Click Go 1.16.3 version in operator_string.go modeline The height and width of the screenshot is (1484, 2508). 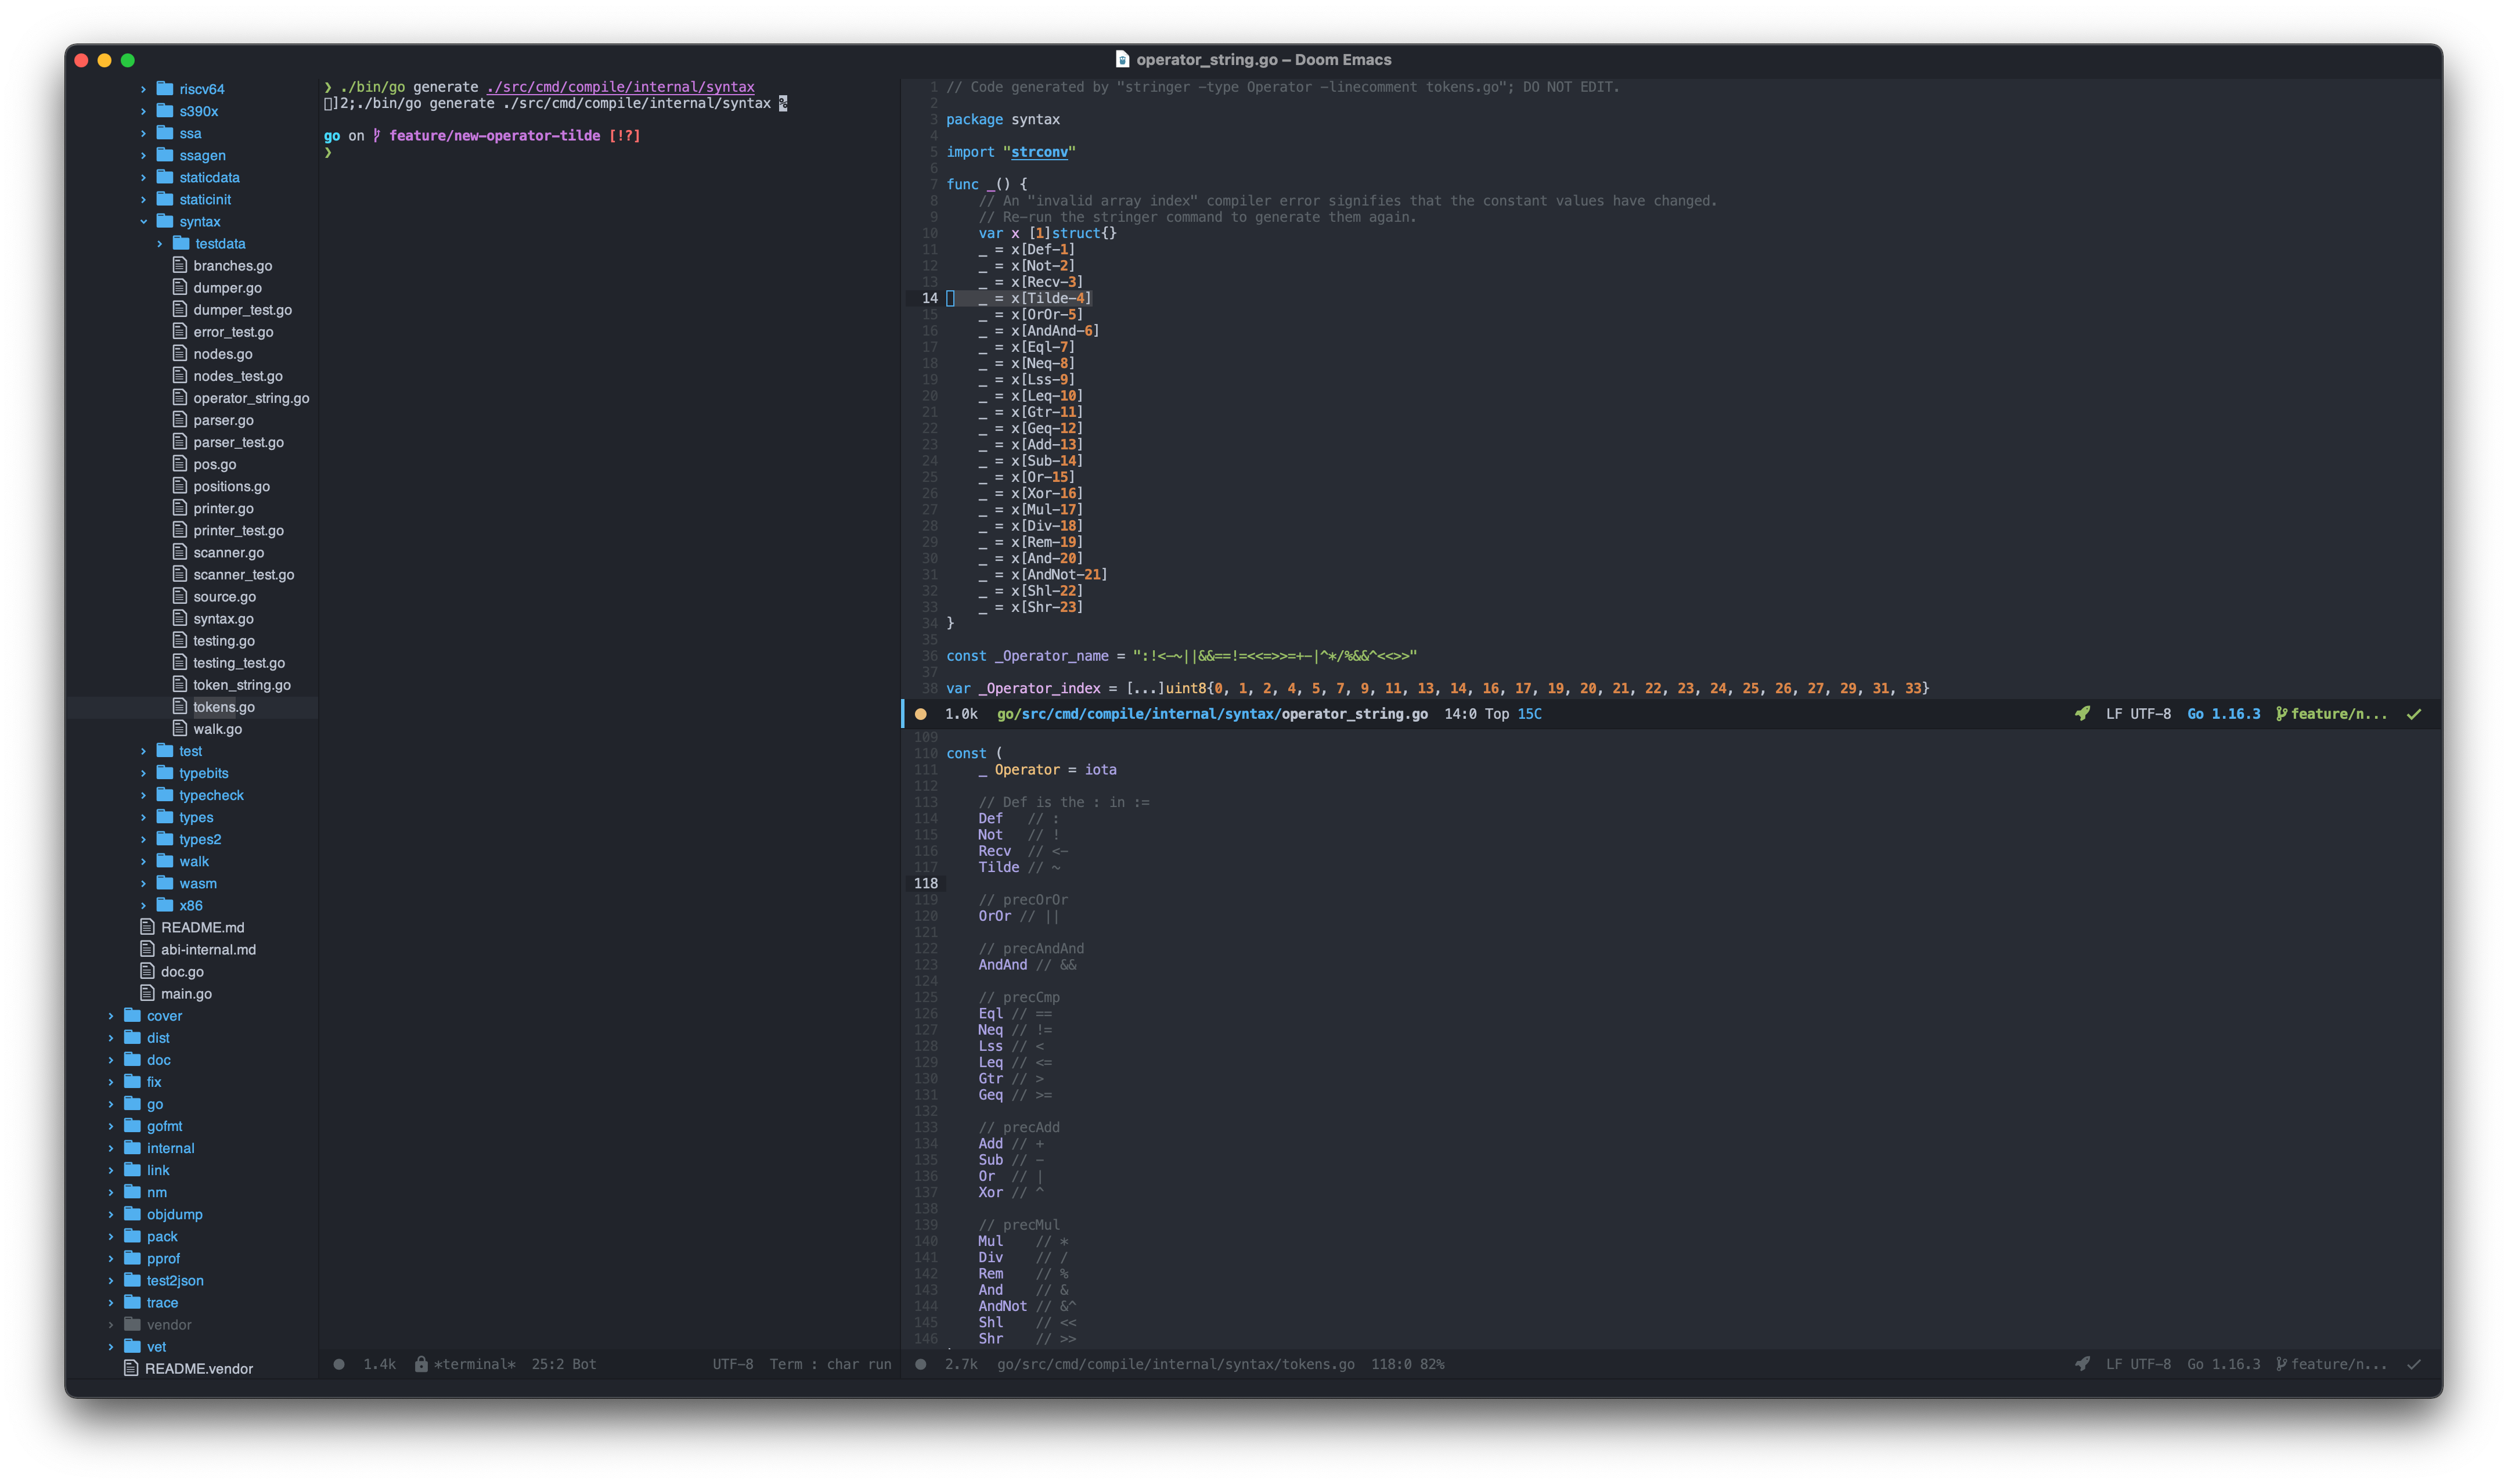[x=2223, y=714]
